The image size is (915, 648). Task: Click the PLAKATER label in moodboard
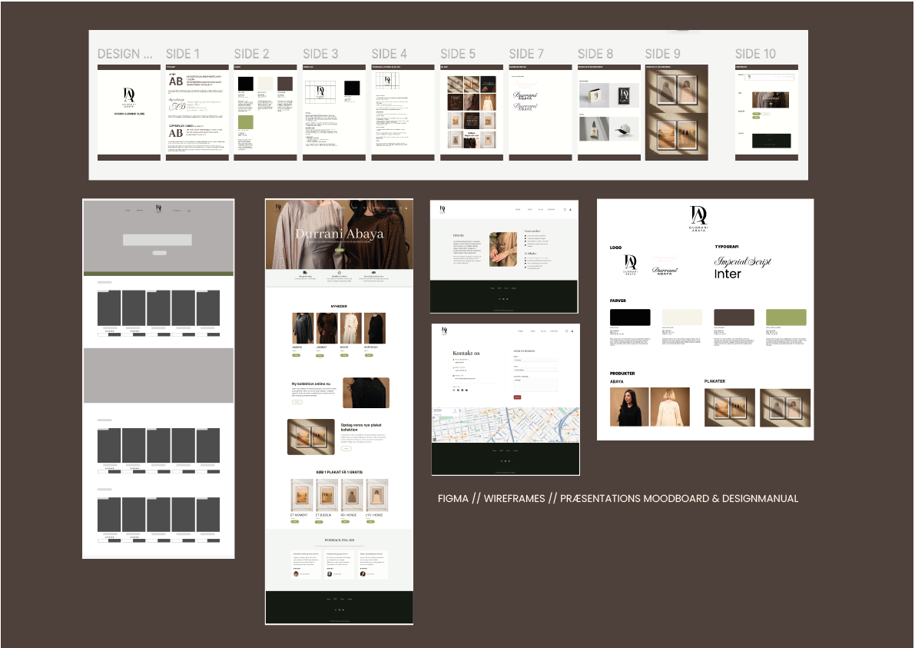click(x=714, y=381)
